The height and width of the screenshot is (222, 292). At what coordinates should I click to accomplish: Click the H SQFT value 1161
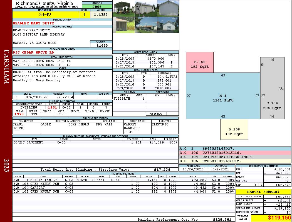pos(52,107)
